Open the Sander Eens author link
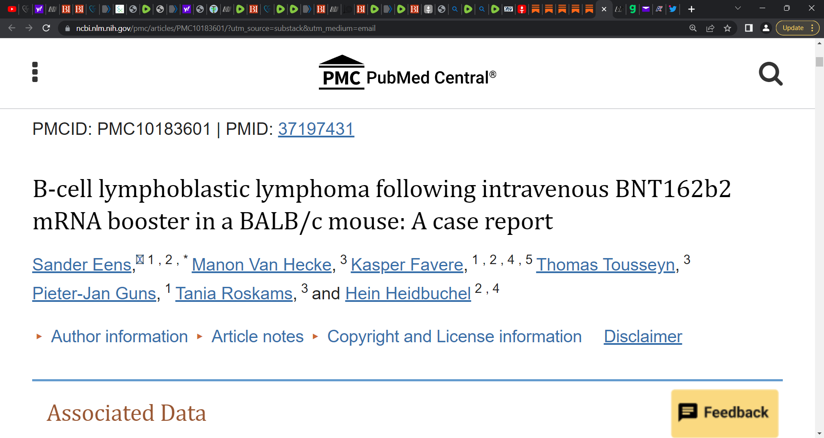824x438 pixels. (81, 265)
